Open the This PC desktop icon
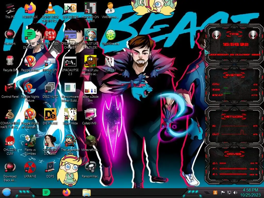264x198 pixels. click(x=10, y=10)
